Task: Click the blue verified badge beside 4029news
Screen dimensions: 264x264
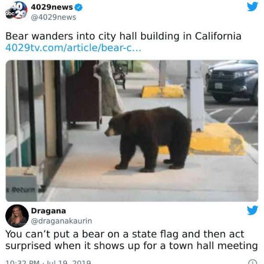Action: [x=78, y=7]
